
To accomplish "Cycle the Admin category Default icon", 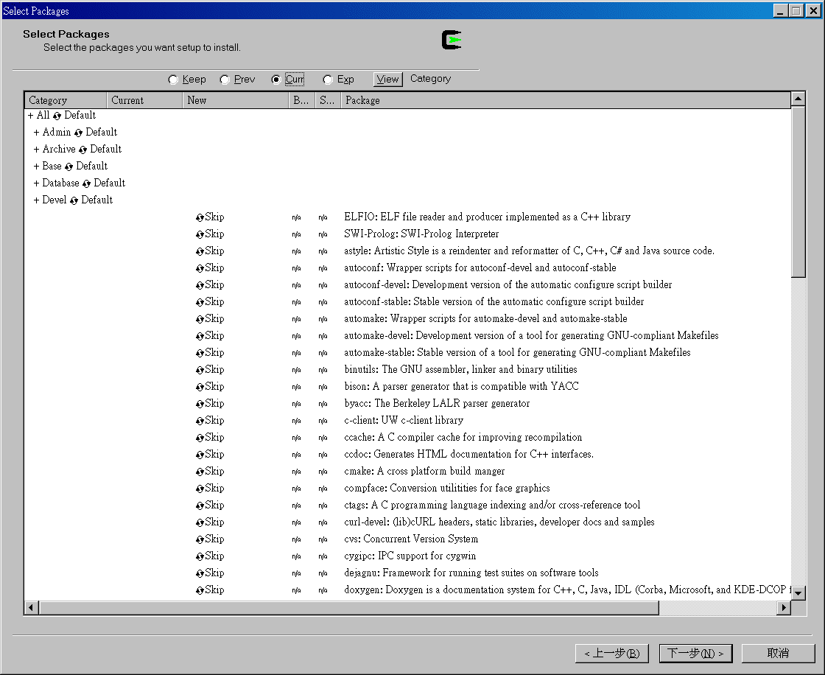I will [78, 133].
